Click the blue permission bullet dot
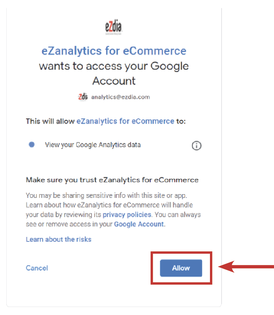Viewport: 274px width, 315px height. pyautogui.click(x=32, y=144)
